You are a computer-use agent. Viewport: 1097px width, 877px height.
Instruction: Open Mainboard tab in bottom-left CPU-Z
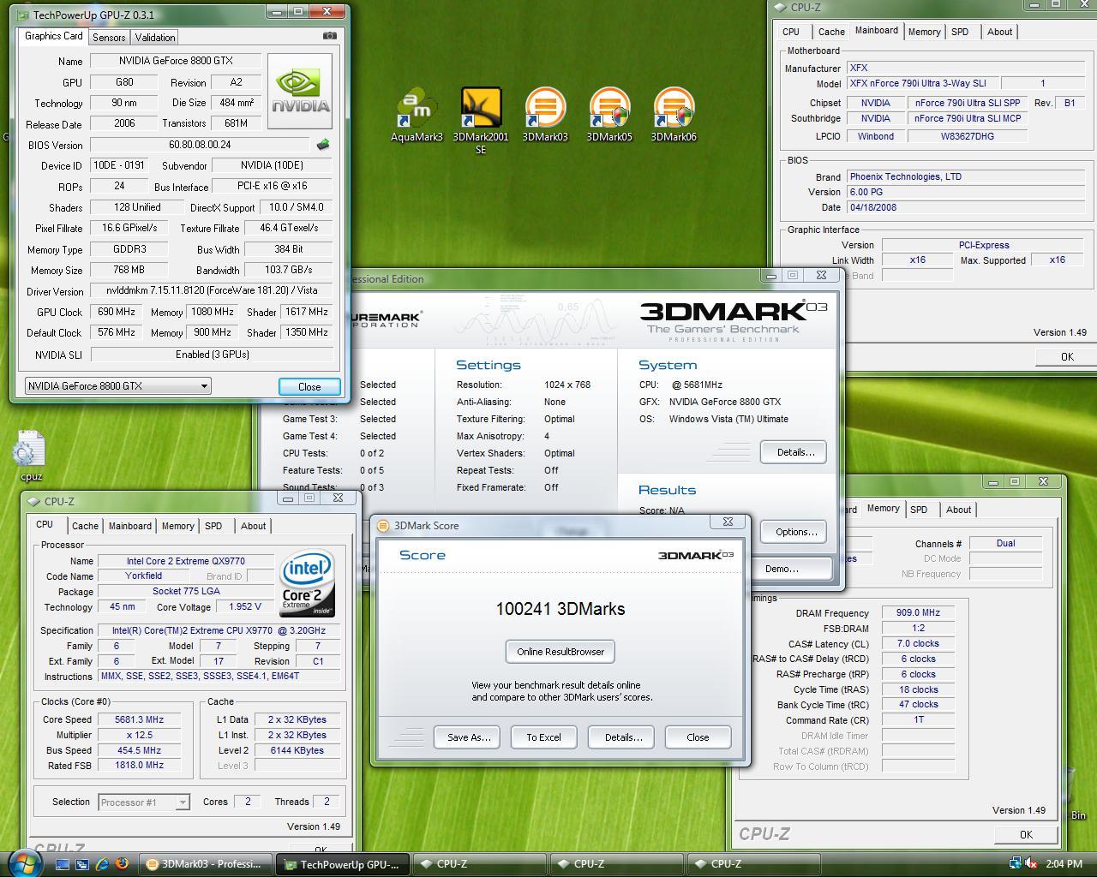click(x=130, y=526)
